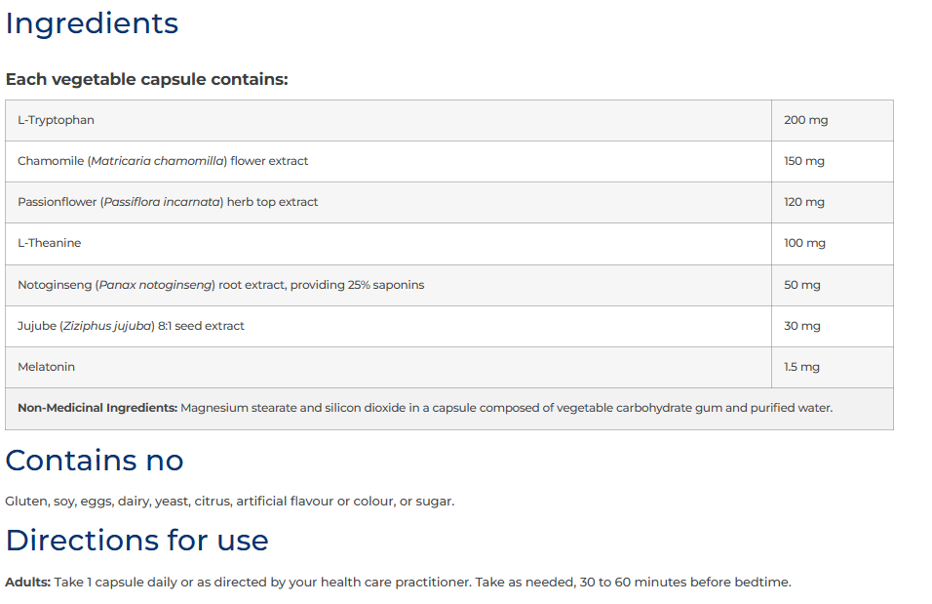
Task: Click the 120 mg amount cell
Action: pos(833,202)
